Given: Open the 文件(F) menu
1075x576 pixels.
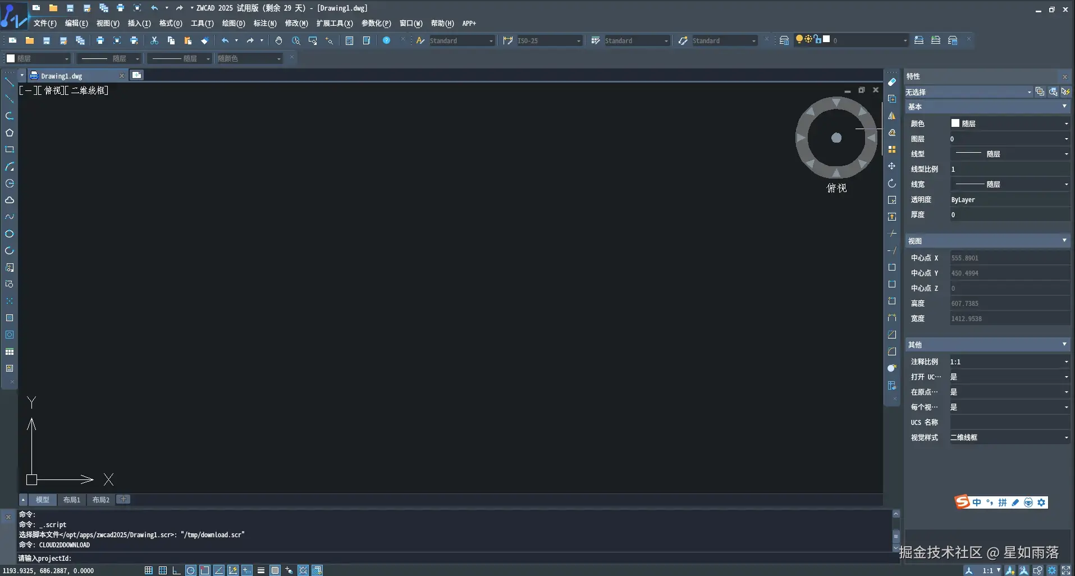Looking at the screenshot, I should coord(45,24).
